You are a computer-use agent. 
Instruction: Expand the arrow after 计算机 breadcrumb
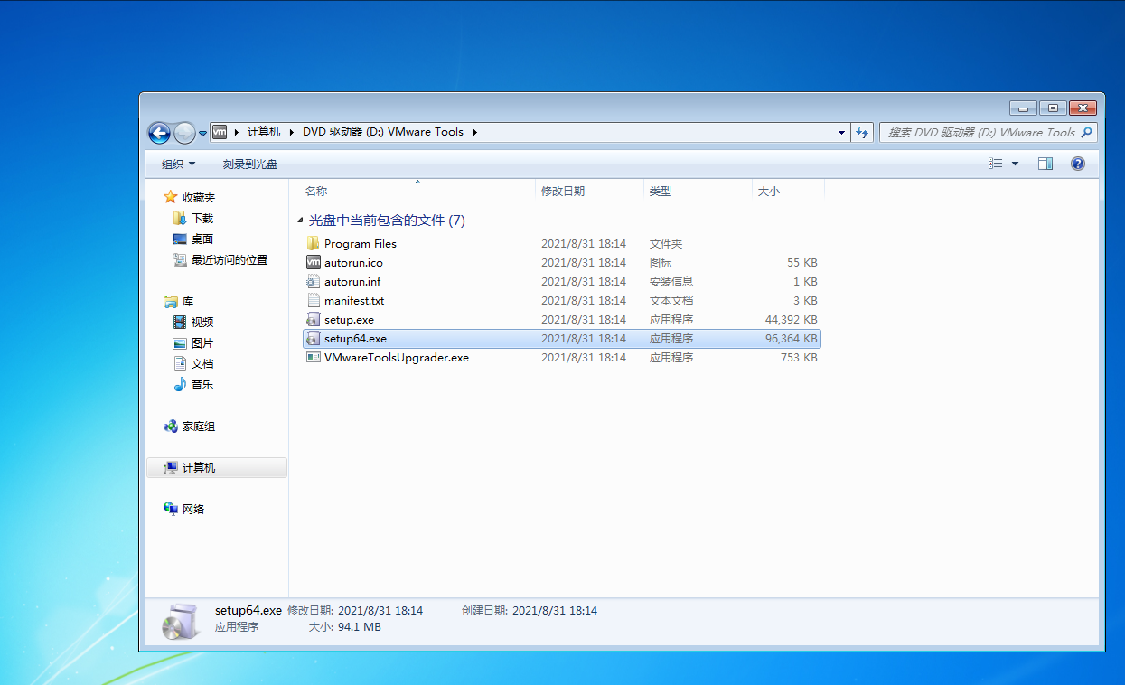pyautogui.click(x=292, y=132)
